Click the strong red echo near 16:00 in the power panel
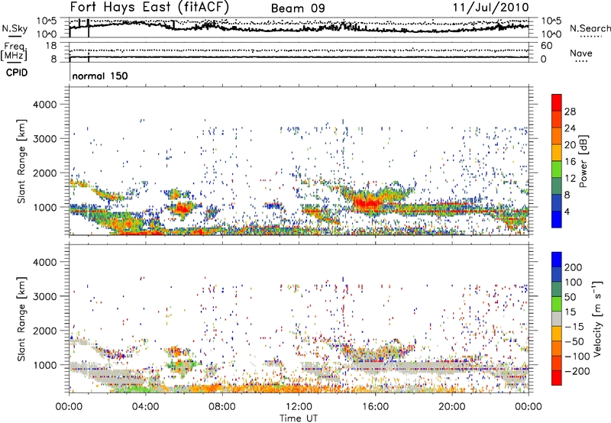Viewport: 611px width, 423px height. point(367,203)
